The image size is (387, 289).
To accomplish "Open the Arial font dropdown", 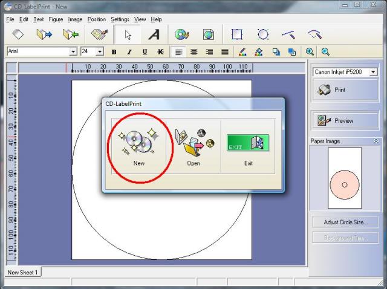I will pyautogui.click(x=73, y=52).
